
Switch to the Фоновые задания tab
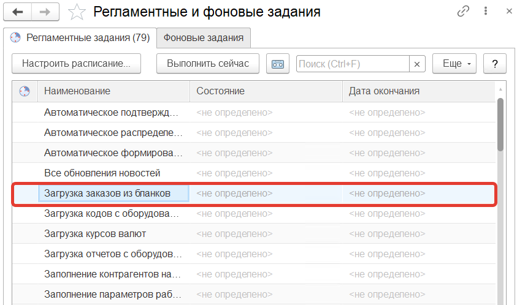203,38
